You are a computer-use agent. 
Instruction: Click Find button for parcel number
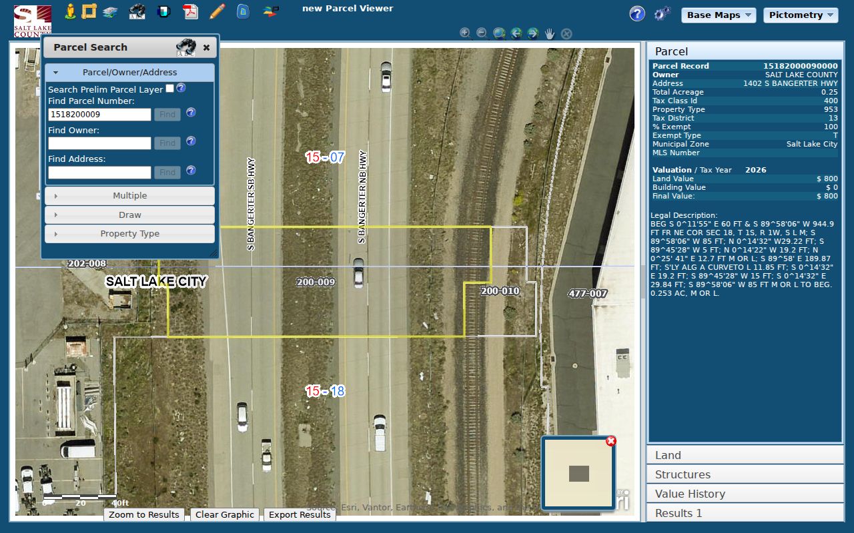point(167,115)
